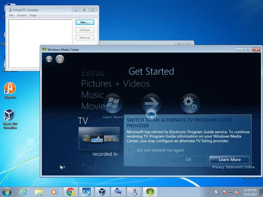This screenshot has width=263, height=197.
Task: Click the Windows Media Center title bar icon
Action: coord(44,50)
